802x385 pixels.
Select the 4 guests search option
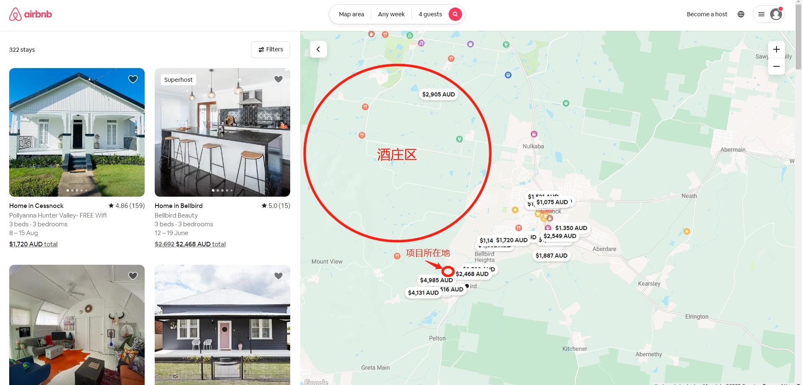point(430,14)
